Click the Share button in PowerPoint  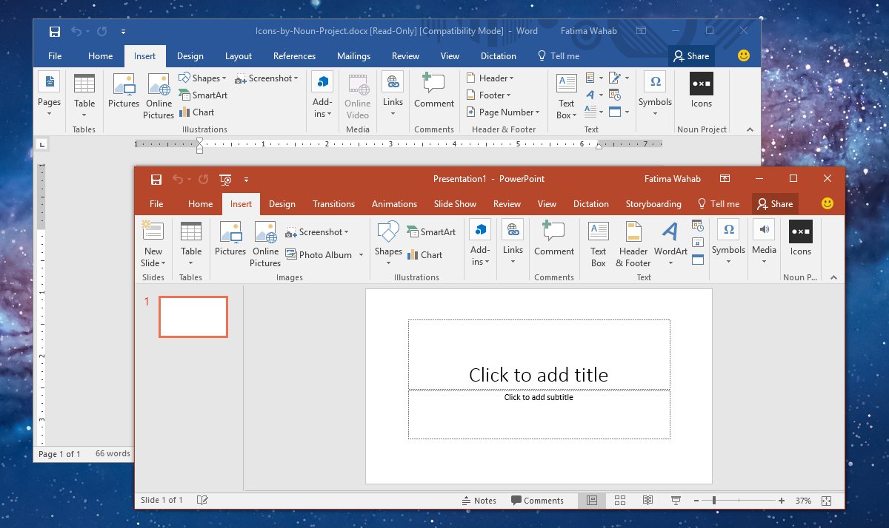(x=775, y=204)
